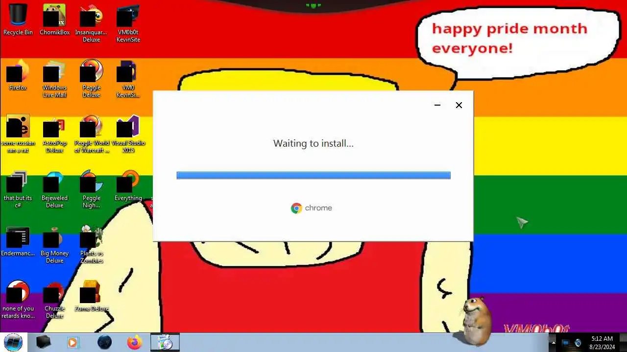Open the Windows Live Mail desktop icon
This screenshot has width=627, height=352.
click(54, 78)
